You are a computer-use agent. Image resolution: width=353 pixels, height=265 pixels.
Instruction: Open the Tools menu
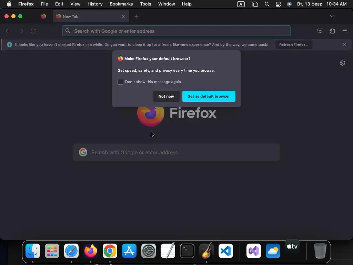(145, 4)
